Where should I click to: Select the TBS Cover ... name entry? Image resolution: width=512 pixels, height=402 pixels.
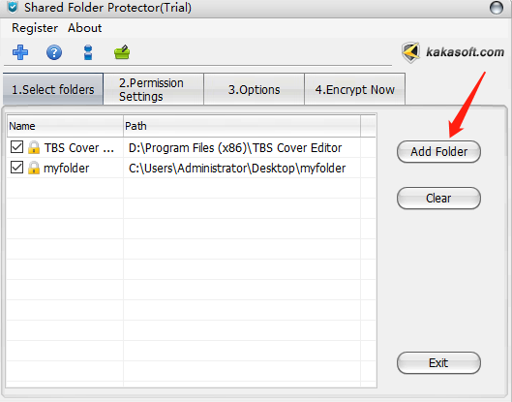click(x=79, y=148)
